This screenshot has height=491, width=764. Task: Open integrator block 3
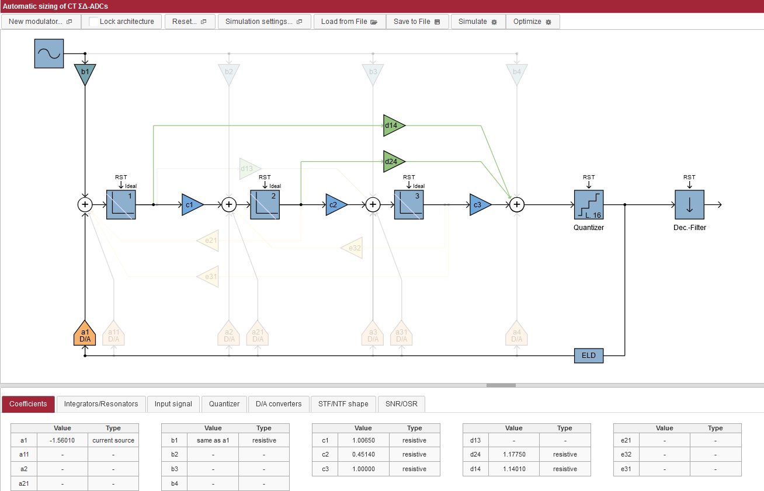[409, 204]
